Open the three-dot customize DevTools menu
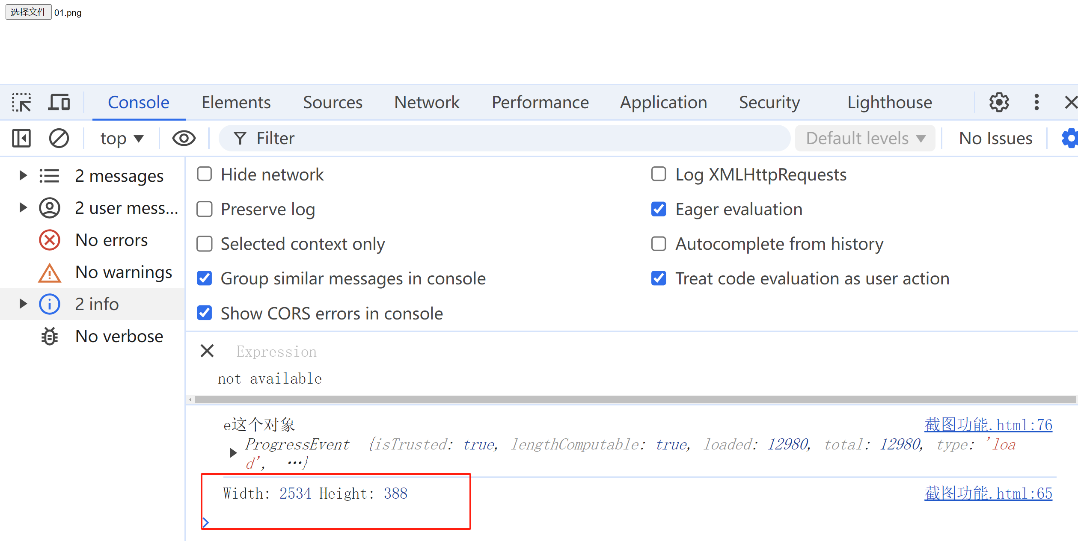 coord(1036,103)
